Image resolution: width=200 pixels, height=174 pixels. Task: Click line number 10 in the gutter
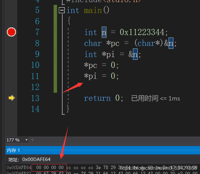pyautogui.click(x=35, y=65)
